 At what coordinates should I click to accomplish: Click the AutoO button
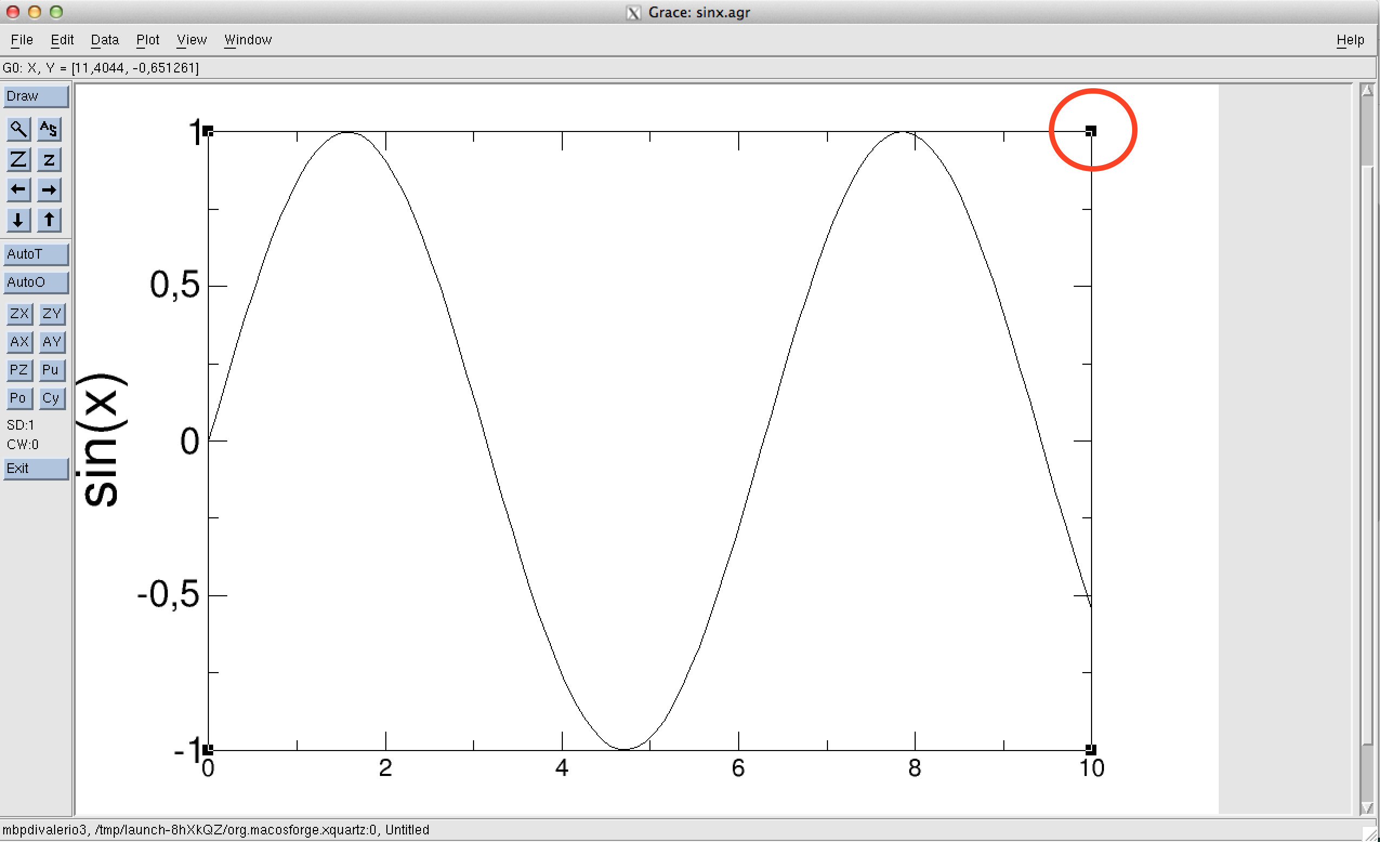coord(36,282)
